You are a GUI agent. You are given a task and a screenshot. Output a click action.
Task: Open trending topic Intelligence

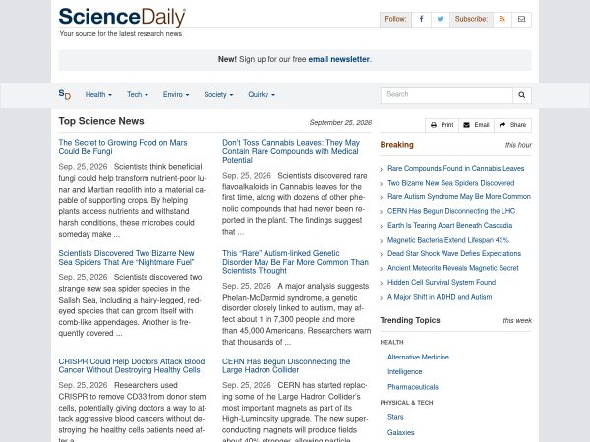[x=404, y=372]
